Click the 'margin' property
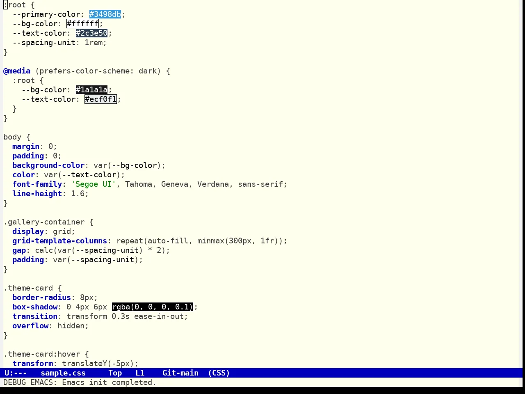The image size is (525, 394). [26, 147]
